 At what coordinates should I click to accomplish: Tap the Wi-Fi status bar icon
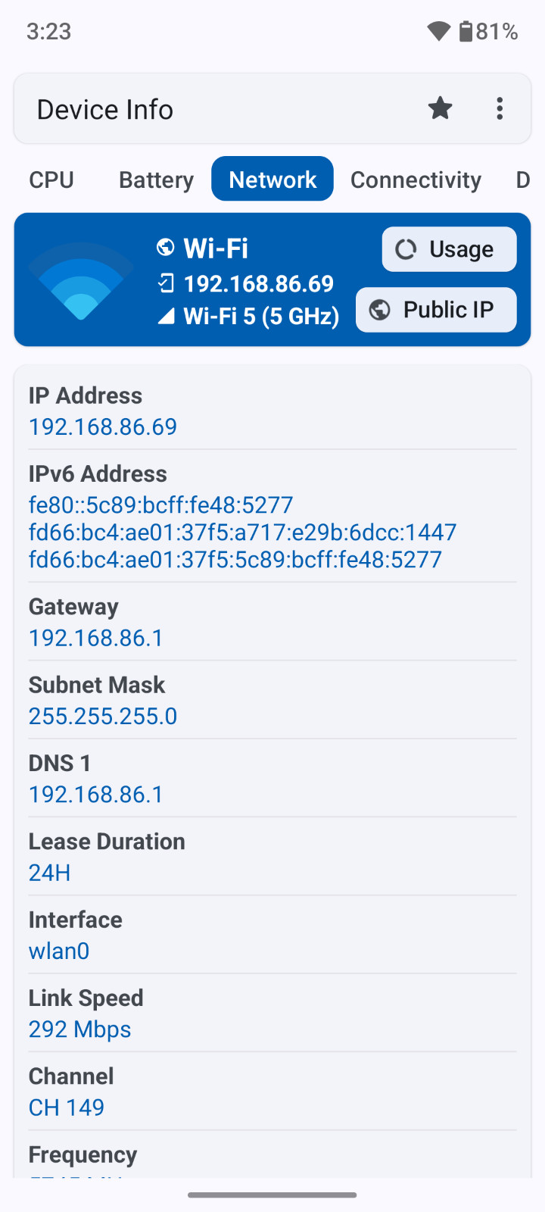coord(439,31)
